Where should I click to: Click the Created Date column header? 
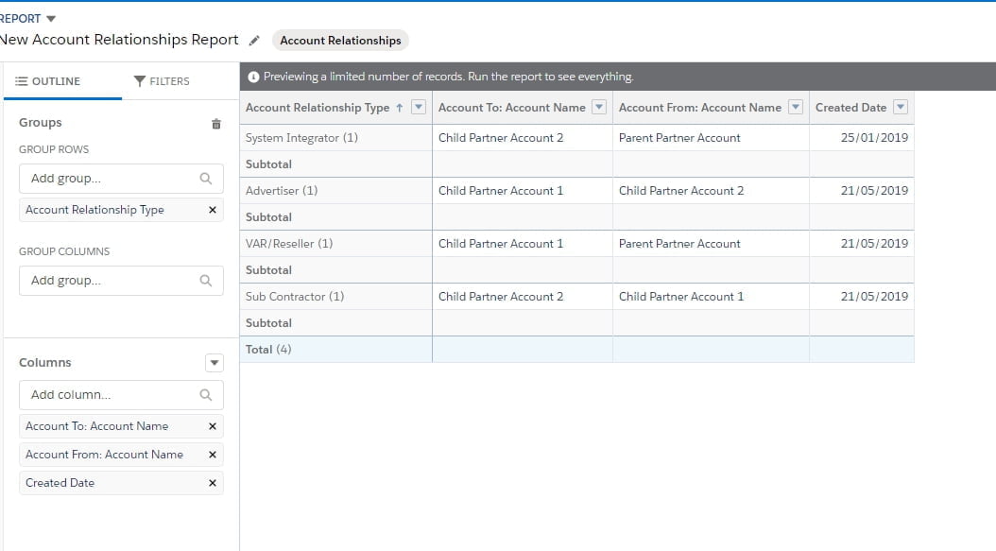point(850,107)
